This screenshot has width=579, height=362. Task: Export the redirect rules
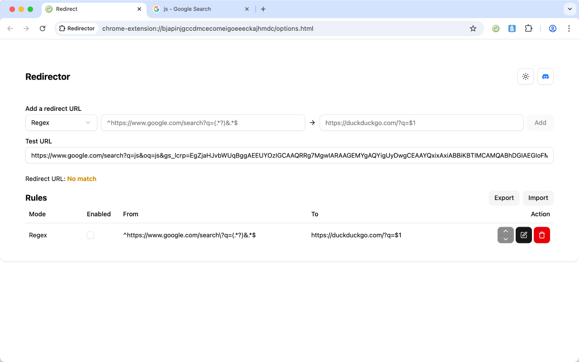(504, 198)
